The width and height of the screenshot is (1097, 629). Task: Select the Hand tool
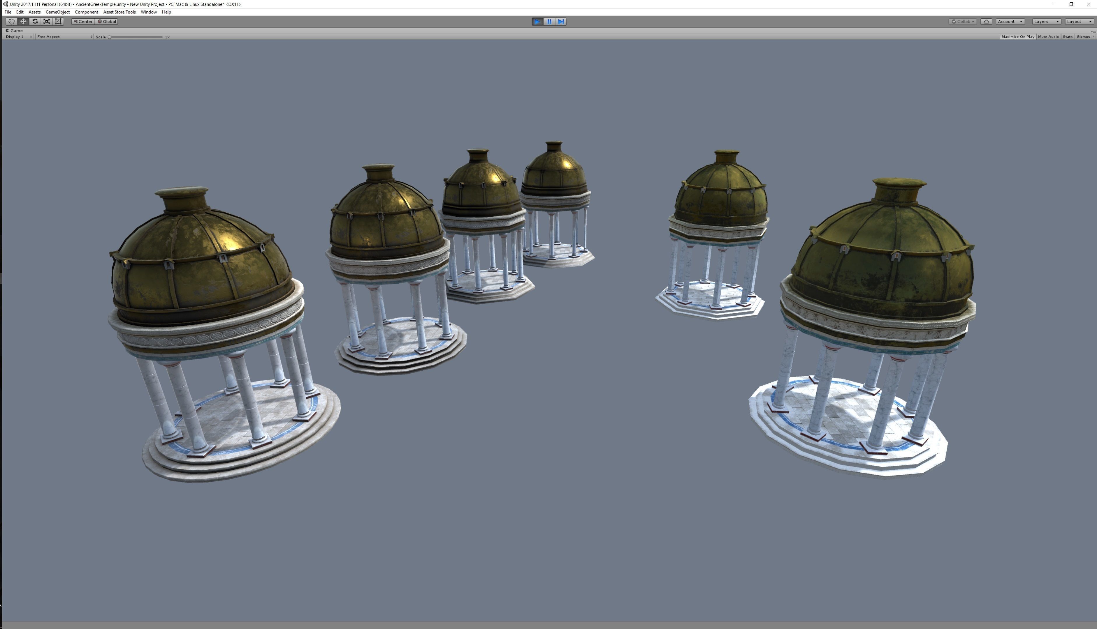point(11,22)
